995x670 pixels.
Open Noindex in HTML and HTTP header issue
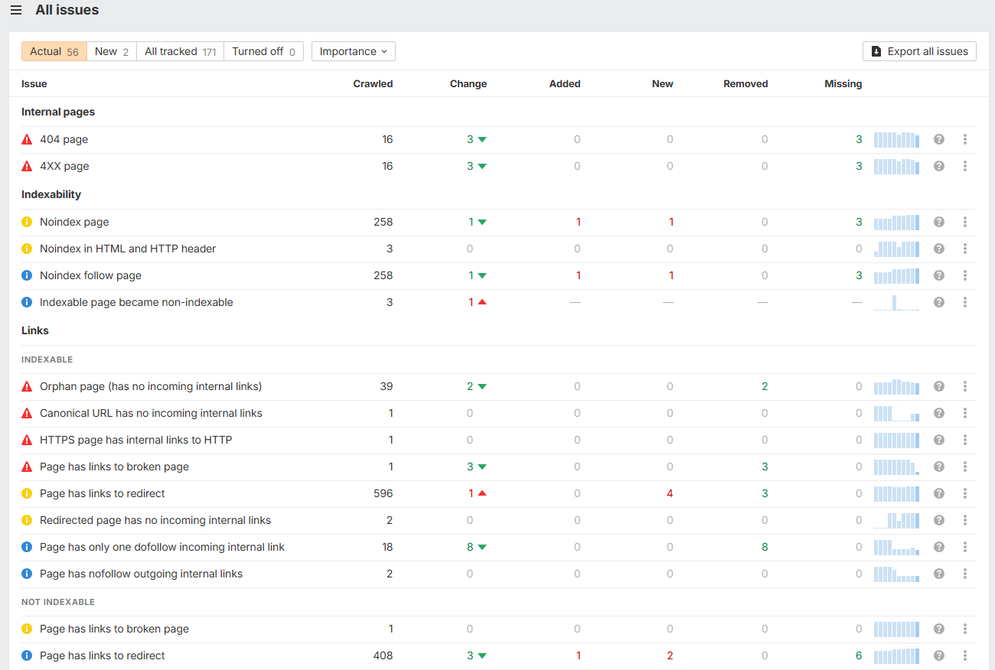[128, 249]
